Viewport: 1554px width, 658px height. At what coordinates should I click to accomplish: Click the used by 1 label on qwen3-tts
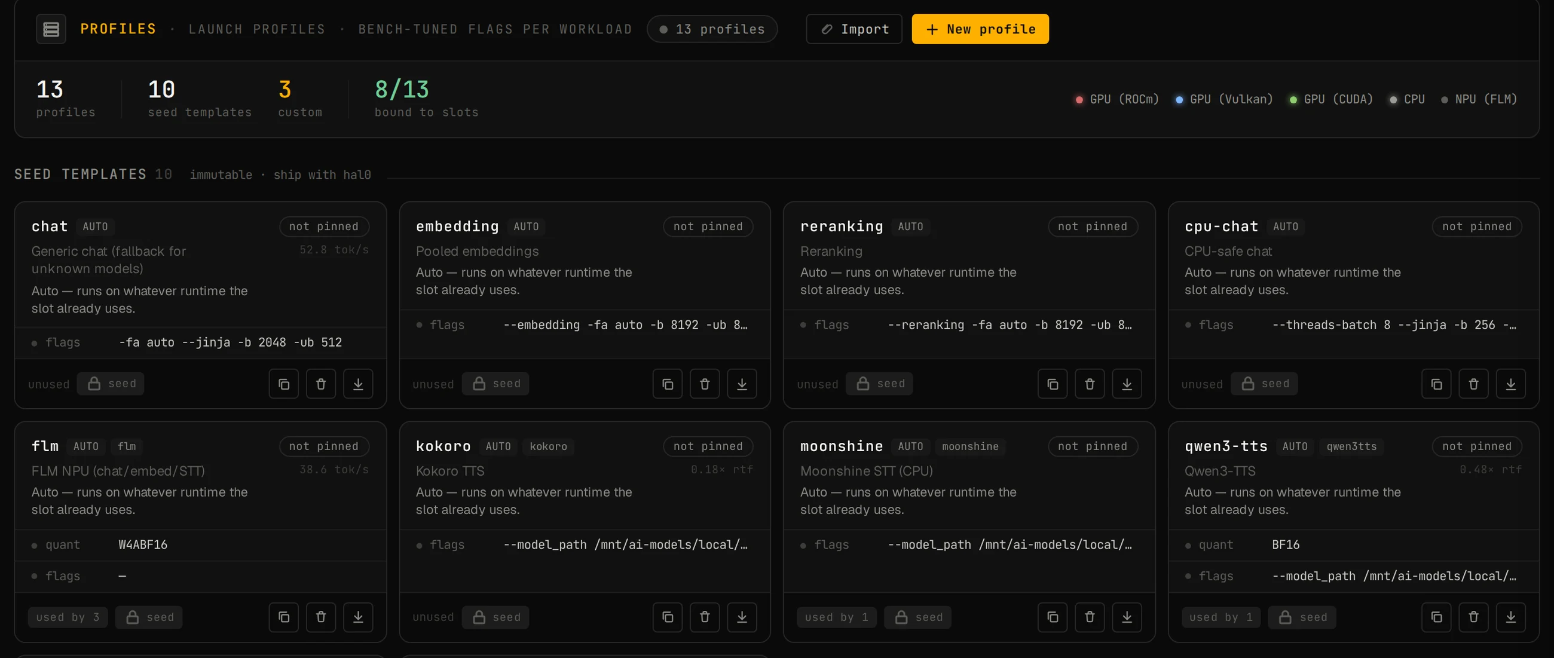[1220, 617]
